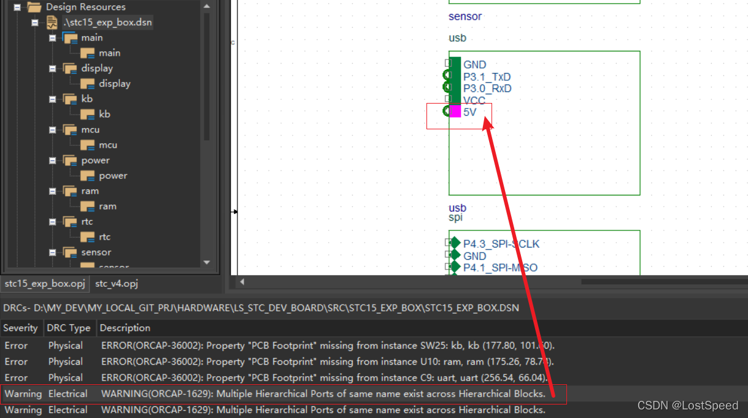The image size is (748, 418).
Task: Select the P4.3_SPI-SCLK diamond pin symbol
Action: (x=455, y=243)
